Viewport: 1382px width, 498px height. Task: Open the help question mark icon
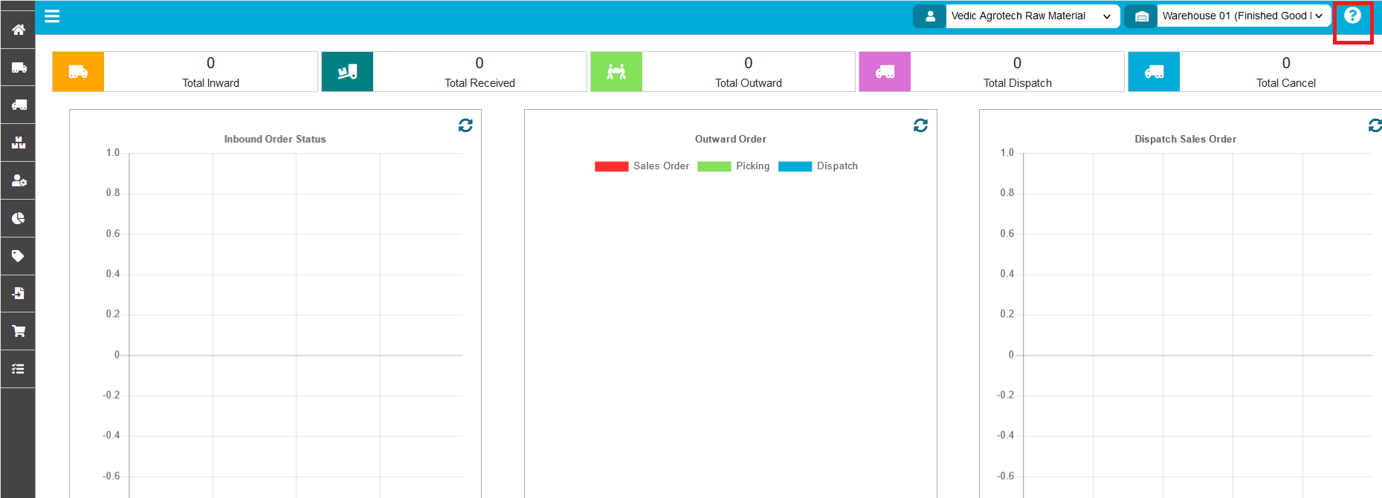pyautogui.click(x=1352, y=16)
